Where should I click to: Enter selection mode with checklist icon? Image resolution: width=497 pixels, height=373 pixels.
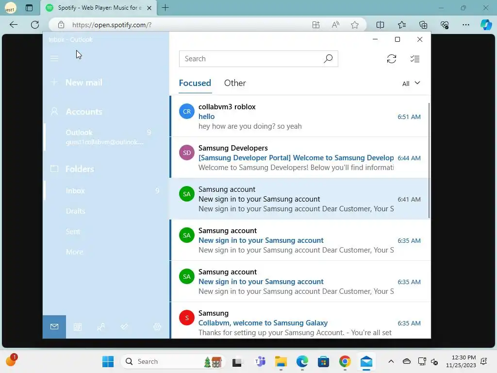pos(414,59)
